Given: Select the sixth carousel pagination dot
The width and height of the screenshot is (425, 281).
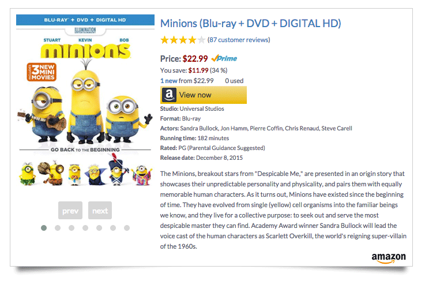Looking at the screenshot, I should click(x=113, y=228).
